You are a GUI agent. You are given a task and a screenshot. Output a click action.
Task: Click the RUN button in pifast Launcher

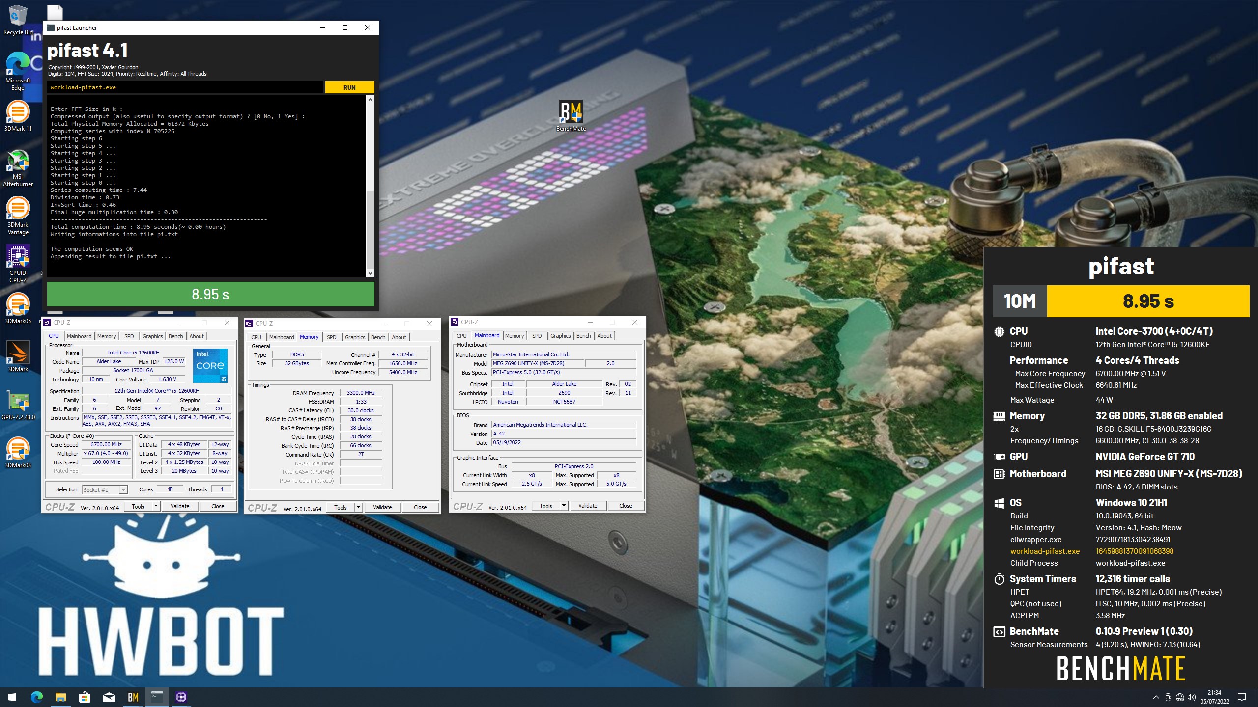tap(349, 87)
